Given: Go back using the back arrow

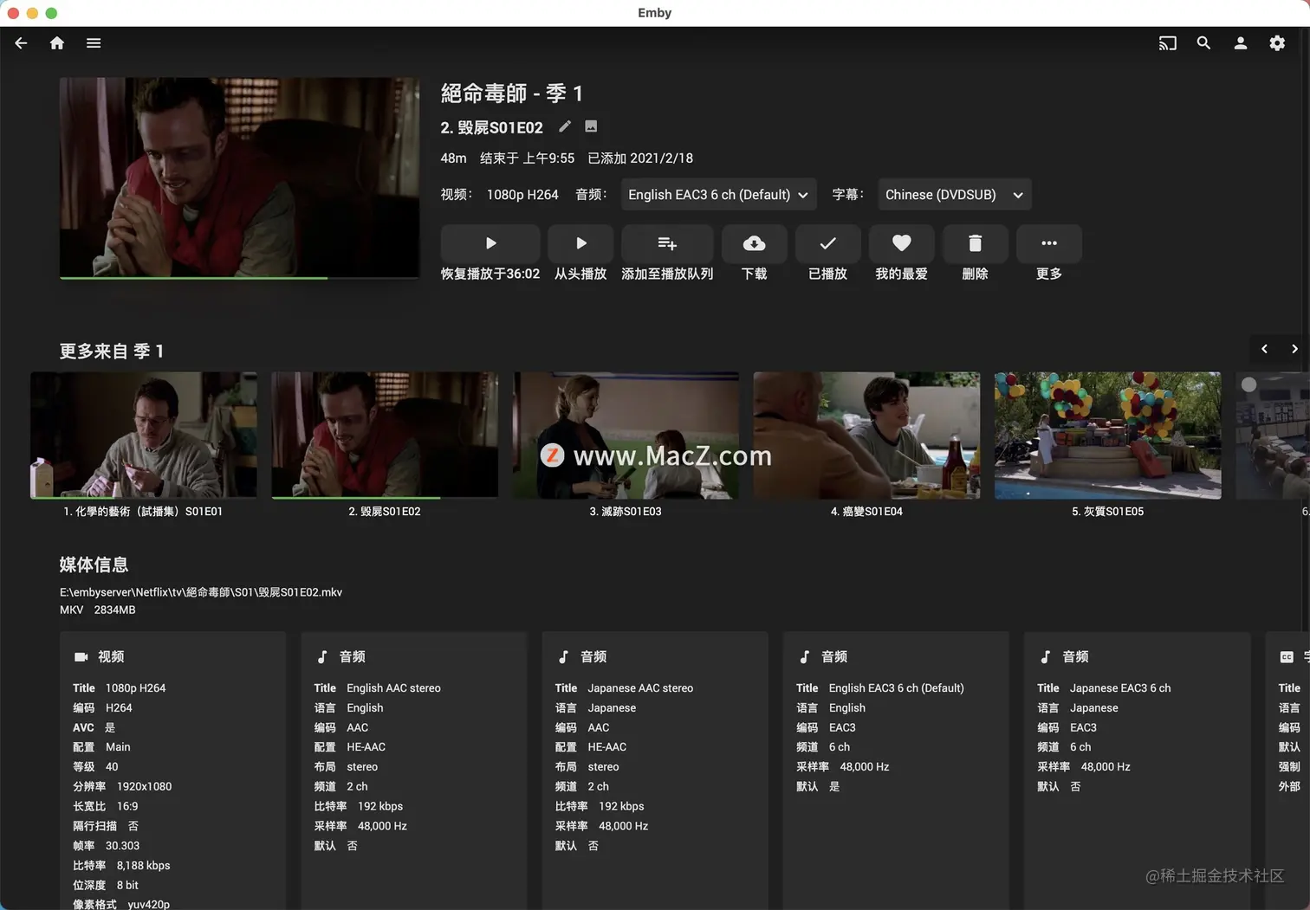Looking at the screenshot, I should click(21, 42).
